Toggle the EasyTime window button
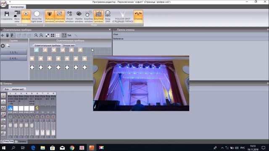Viewport: 269px width, 151px height. pos(99,16)
